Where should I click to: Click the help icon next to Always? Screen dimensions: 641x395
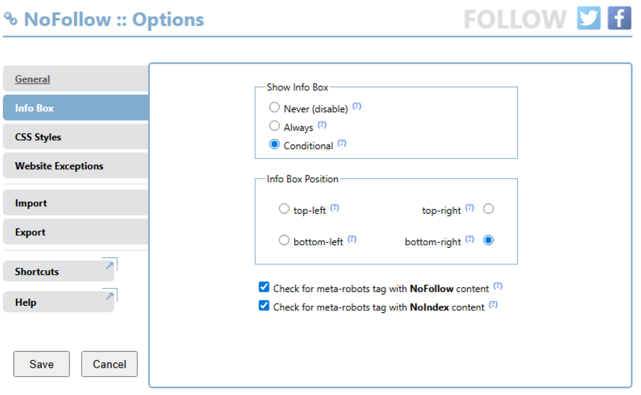[x=322, y=125]
